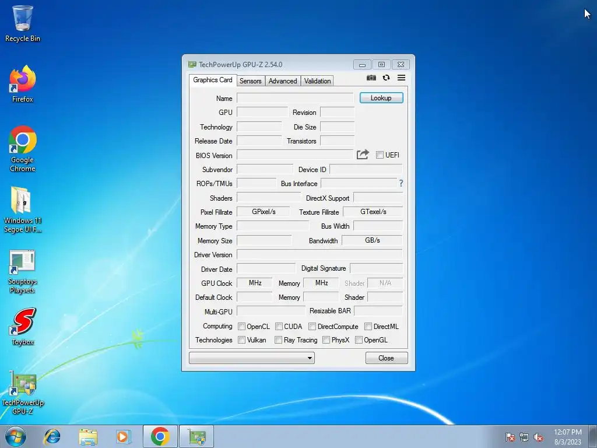Click the Show Desktop strip in the taskbar
Screen dimensions: 597x448
coord(593,436)
